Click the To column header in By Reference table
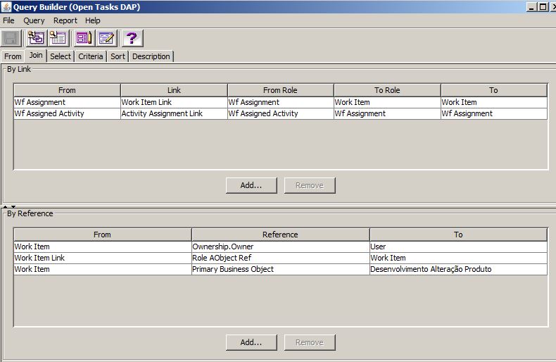Viewport: 556px width, 362px height. (x=458, y=235)
